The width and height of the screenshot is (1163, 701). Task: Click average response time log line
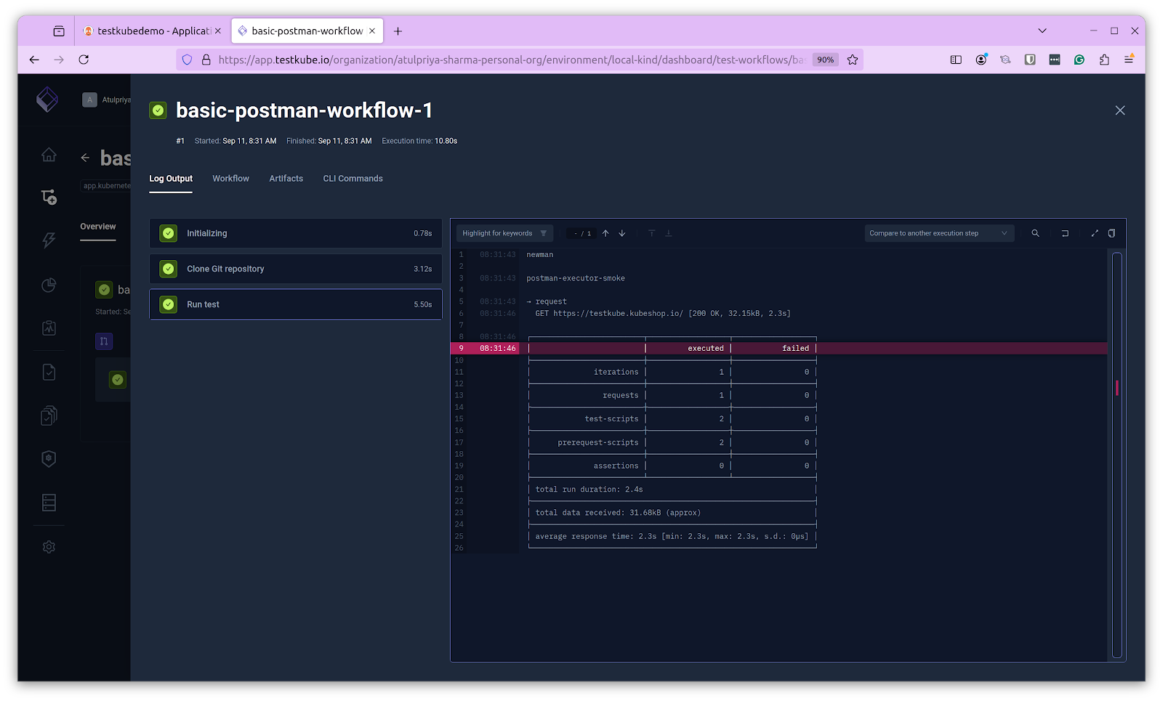point(672,536)
